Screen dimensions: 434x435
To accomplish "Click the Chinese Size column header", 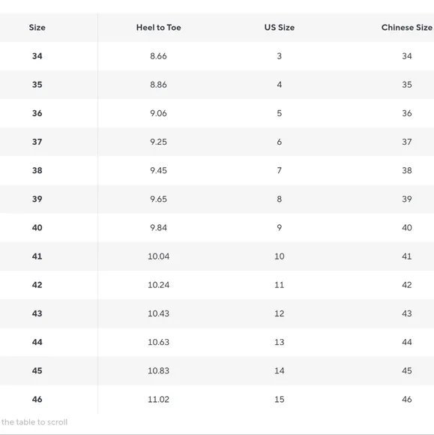I will (x=406, y=28).
